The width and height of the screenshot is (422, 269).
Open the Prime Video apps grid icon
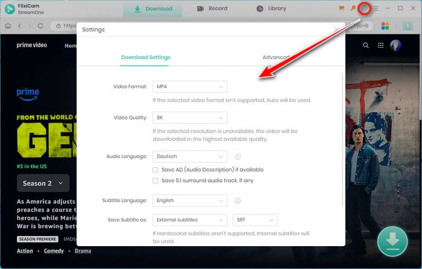(381, 45)
